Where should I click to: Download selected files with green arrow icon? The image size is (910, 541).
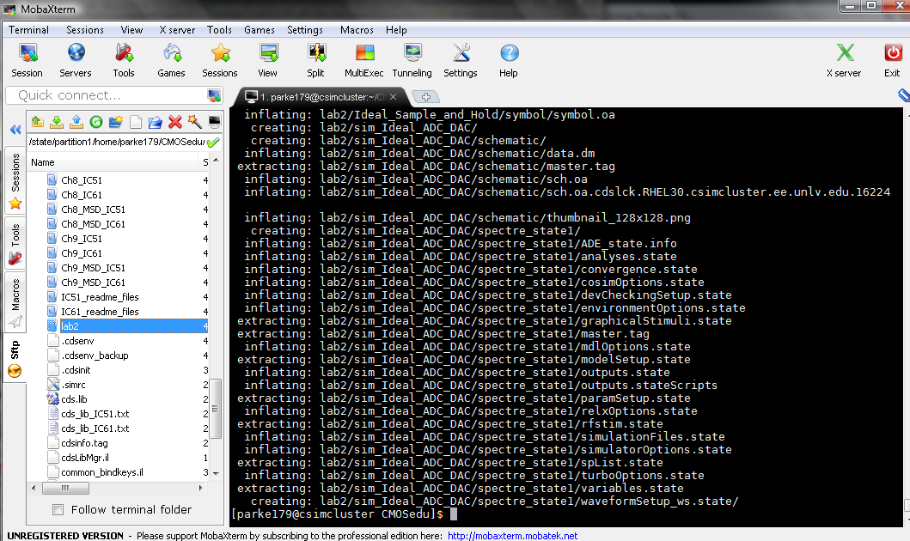tap(57, 122)
